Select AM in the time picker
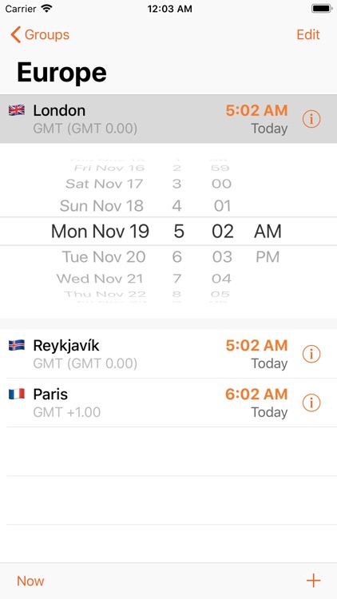The height and width of the screenshot is (599, 337). click(x=268, y=232)
